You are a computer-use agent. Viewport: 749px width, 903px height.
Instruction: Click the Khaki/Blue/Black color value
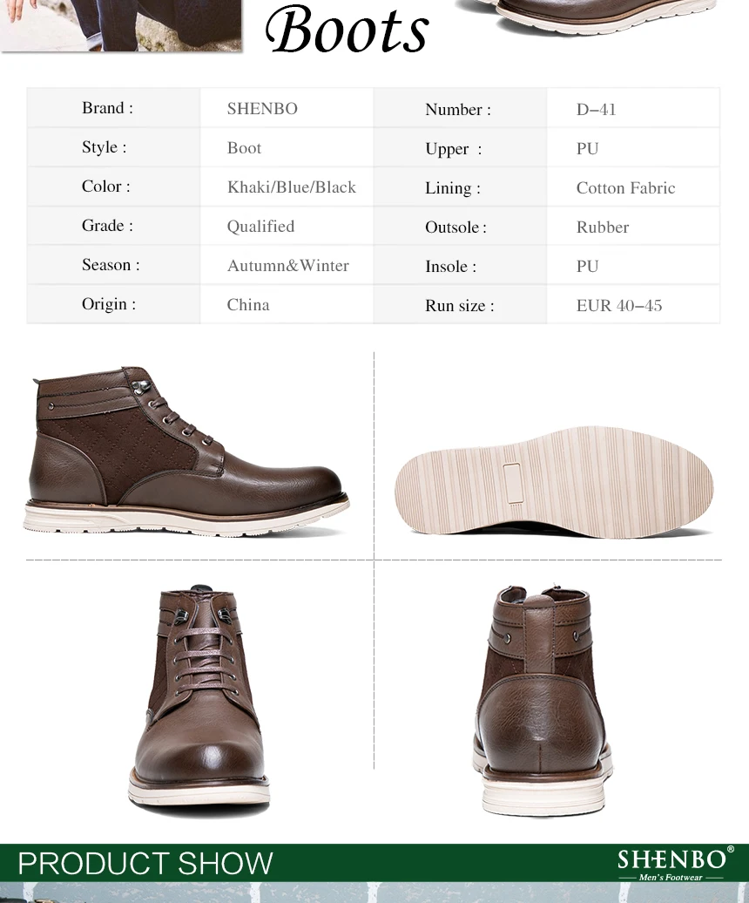[292, 187]
